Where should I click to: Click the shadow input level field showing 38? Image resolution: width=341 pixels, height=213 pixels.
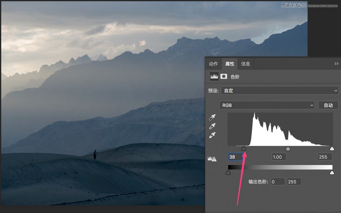(236, 157)
